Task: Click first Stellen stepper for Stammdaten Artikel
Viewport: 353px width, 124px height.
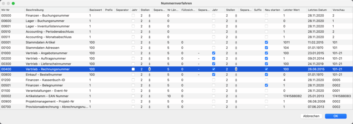Action: pos(150,42)
